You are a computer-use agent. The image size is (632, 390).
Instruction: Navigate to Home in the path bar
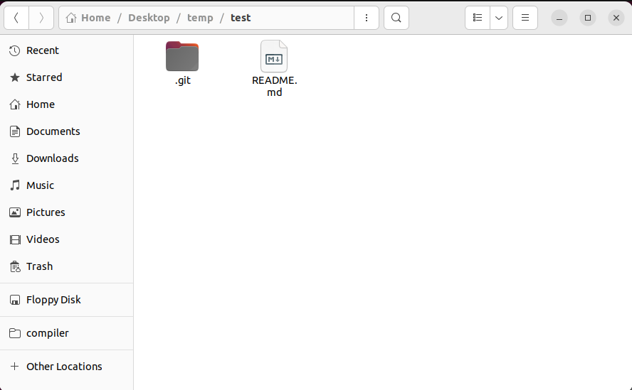[96, 18]
